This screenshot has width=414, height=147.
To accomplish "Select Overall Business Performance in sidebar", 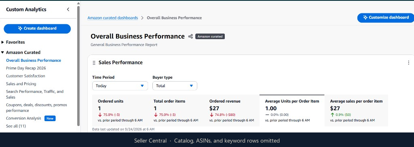I will pos(34,61).
